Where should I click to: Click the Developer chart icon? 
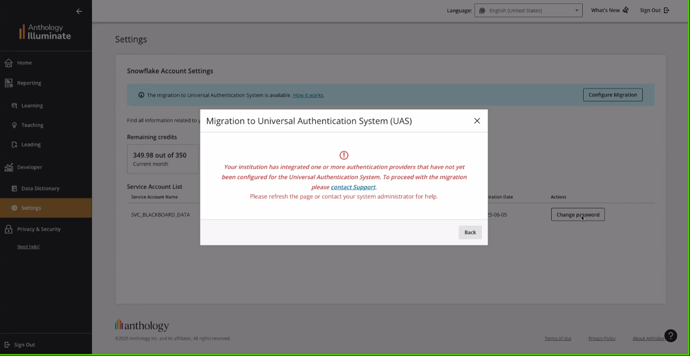(8, 167)
